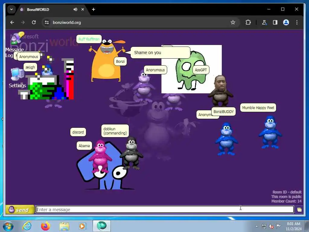309x232 pixels.
Task: Open Windows Media Player from taskbar
Action: pos(82,226)
